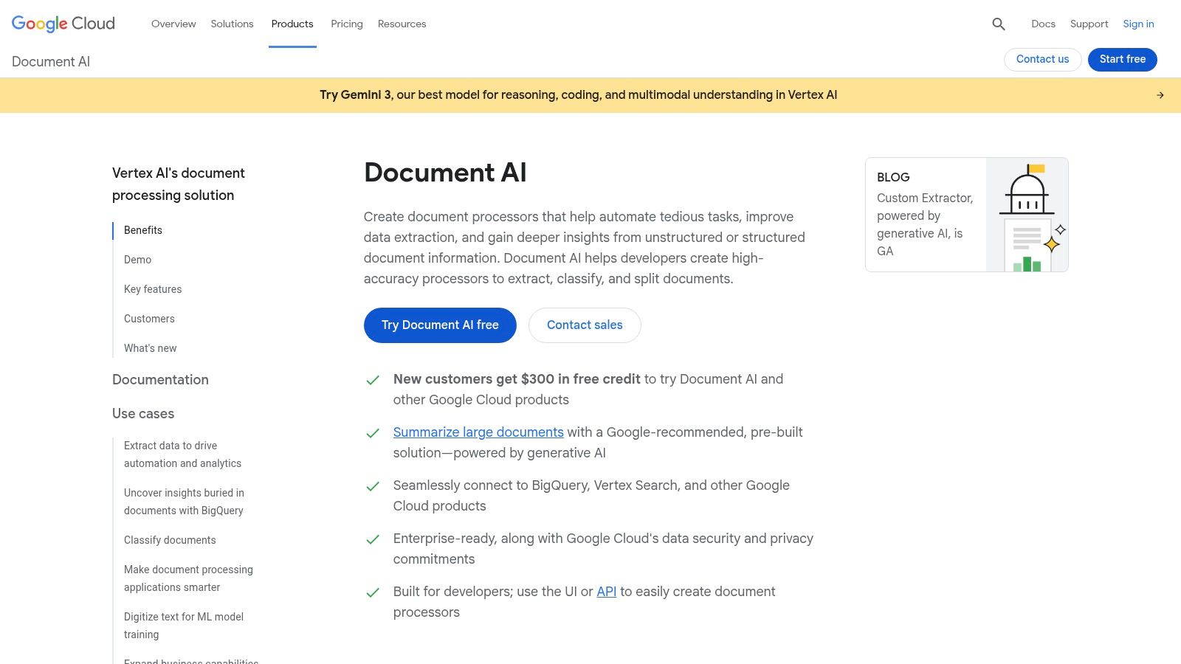Open the Solutions menu
This screenshot has height=664, width=1181.
pyautogui.click(x=232, y=24)
